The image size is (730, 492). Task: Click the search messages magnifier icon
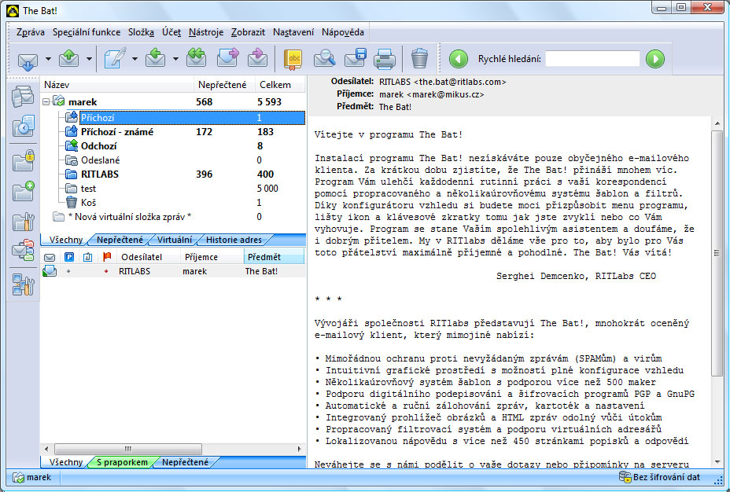click(x=324, y=59)
